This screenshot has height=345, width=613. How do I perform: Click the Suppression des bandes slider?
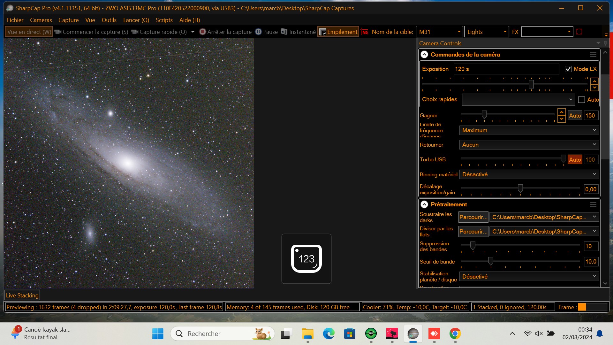coord(473,246)
